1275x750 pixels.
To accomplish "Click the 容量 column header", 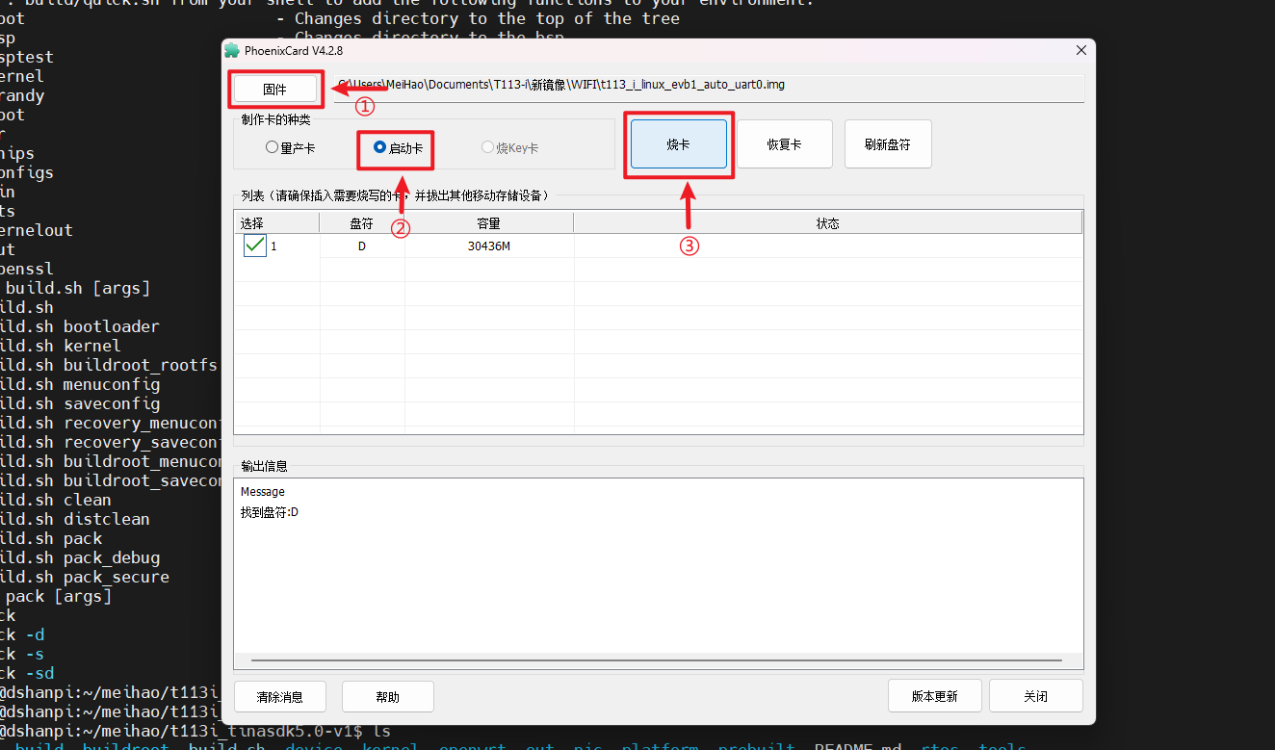I will (x=489, y=223).
